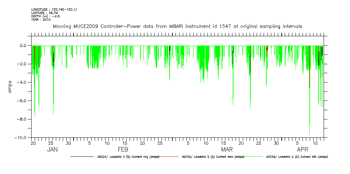Image resolution: width=350 pixels, height=174 pixels.
Task: Jump to the MAR month label
Action: click(x=227, y=150)
